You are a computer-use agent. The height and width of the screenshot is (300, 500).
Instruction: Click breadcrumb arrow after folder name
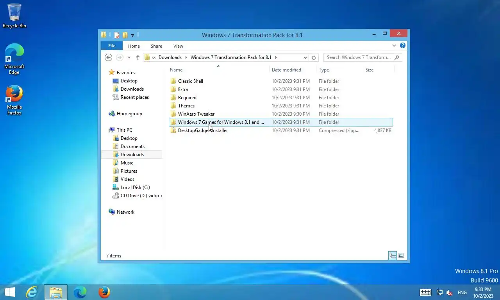coord(276,57)
